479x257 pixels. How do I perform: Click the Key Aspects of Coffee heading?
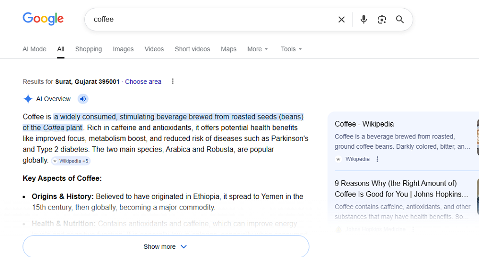click(62, 178)
